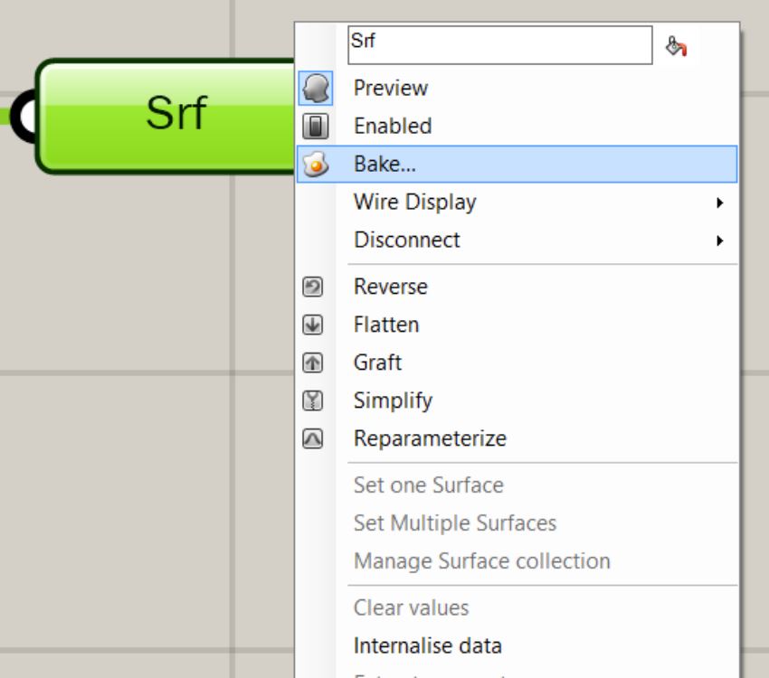Viewport: 769px width, 678px height.
Task: Toggle the Reverse data option
Action: (391, 287)
